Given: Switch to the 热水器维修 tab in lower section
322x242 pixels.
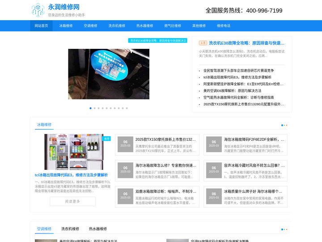Looking at the screenshot, I should point(98,229).
